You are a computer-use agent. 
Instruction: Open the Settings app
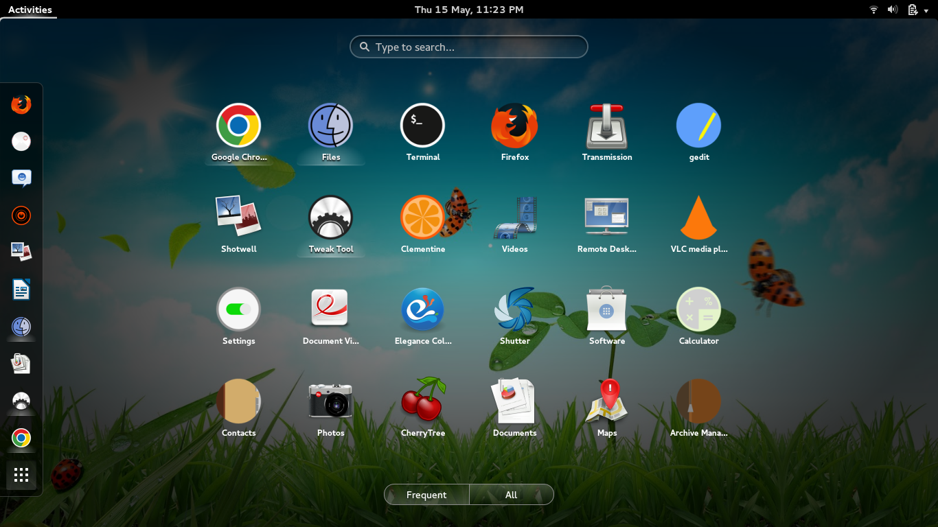point(238,317)
